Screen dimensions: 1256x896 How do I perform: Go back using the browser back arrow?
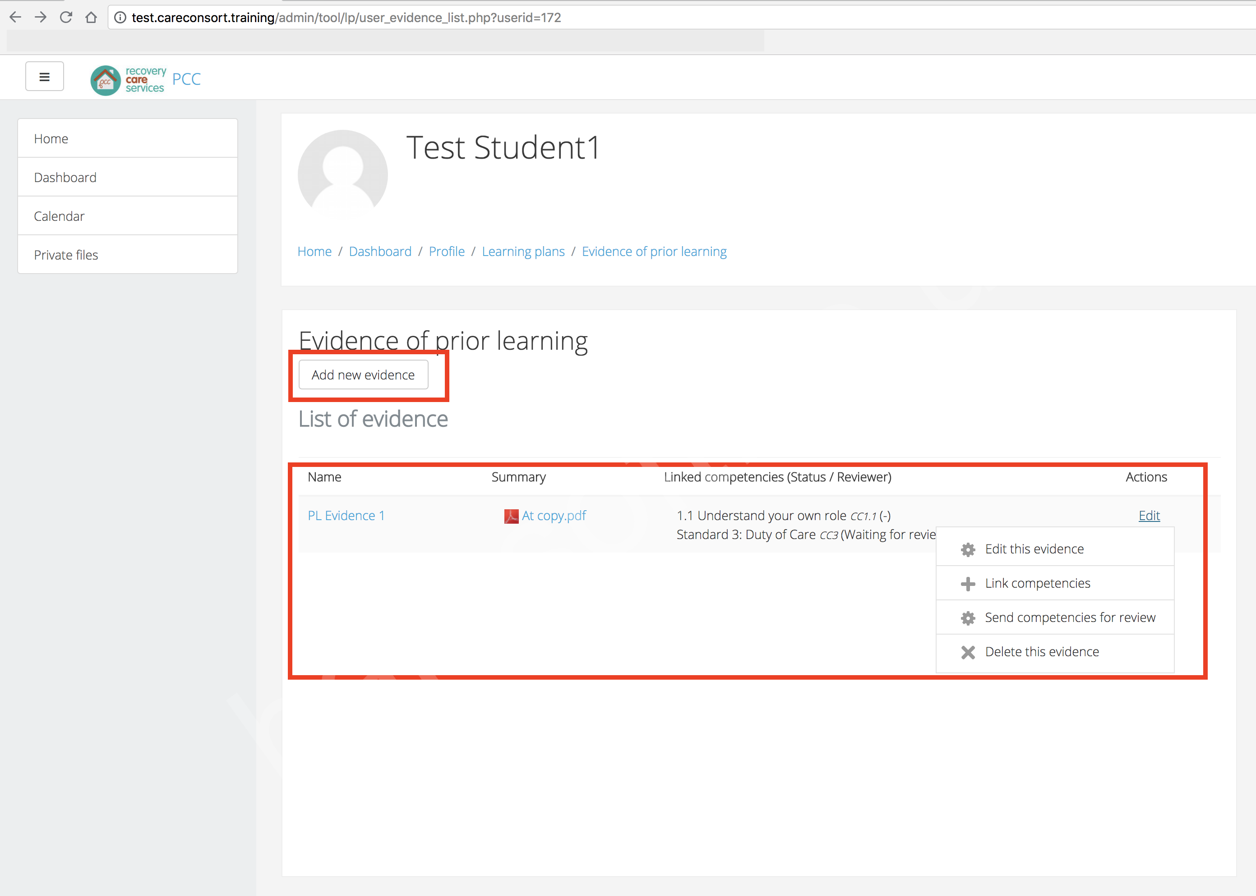point(15,18)
